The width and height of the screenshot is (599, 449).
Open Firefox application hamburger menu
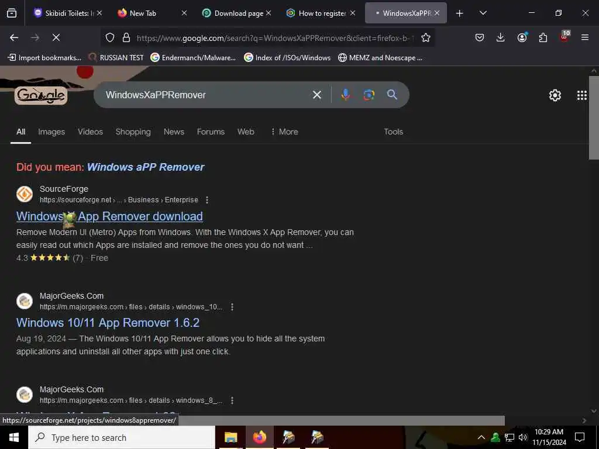(585, 37)
